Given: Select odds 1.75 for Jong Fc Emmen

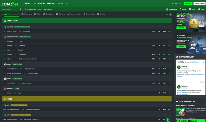Looking at the screenshot, I should 153,31.
